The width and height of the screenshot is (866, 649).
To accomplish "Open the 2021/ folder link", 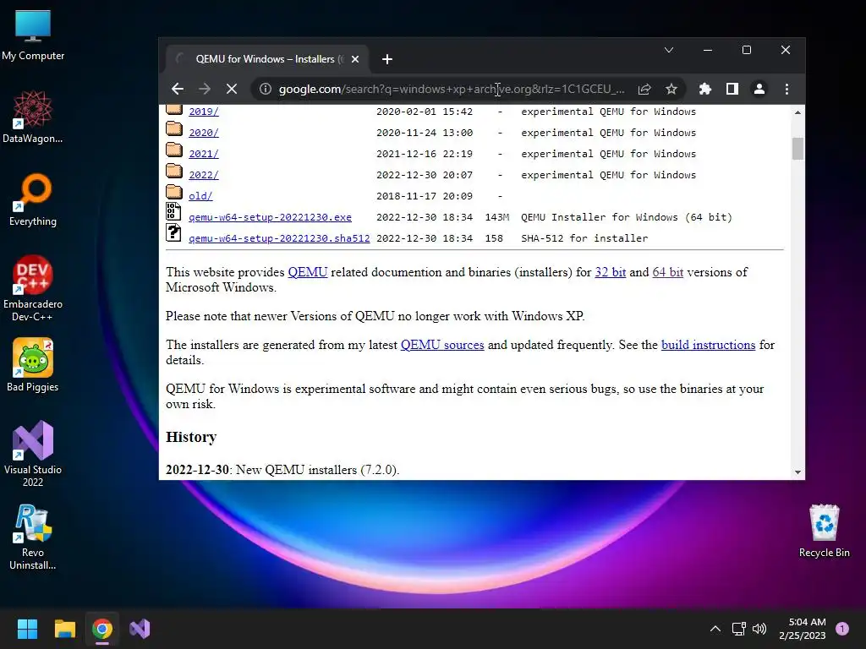I will pos(204,154).
